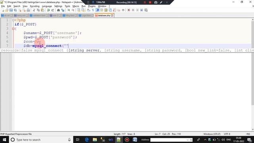The width and height of the screenshot is (254, 143).
Task: Switch to the new 2 tab
Action: click(x=55, y=15)
